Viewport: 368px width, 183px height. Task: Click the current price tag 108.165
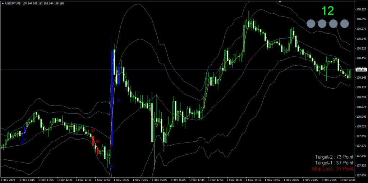click(361, 70)
